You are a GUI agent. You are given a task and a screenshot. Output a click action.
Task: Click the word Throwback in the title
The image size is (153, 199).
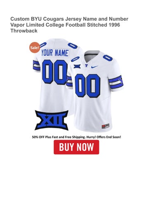24,31
